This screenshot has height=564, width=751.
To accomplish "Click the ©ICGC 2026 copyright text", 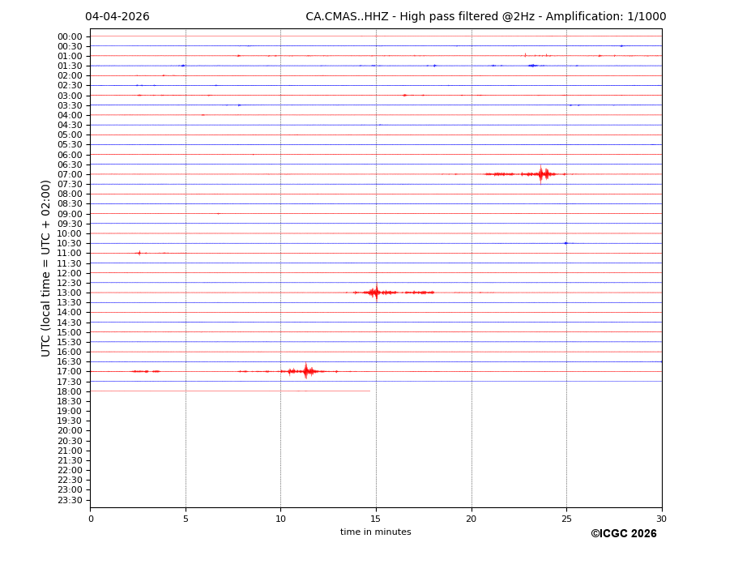I will point(623,534).
